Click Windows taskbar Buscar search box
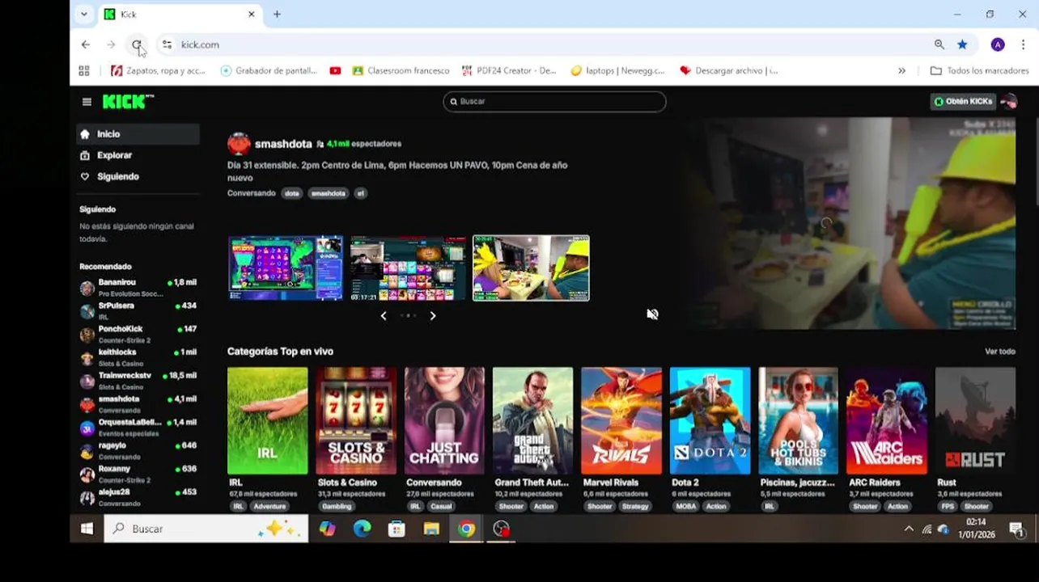Image resolution: width=1039 pixels, height=582 pixels. tap(206, 529)
